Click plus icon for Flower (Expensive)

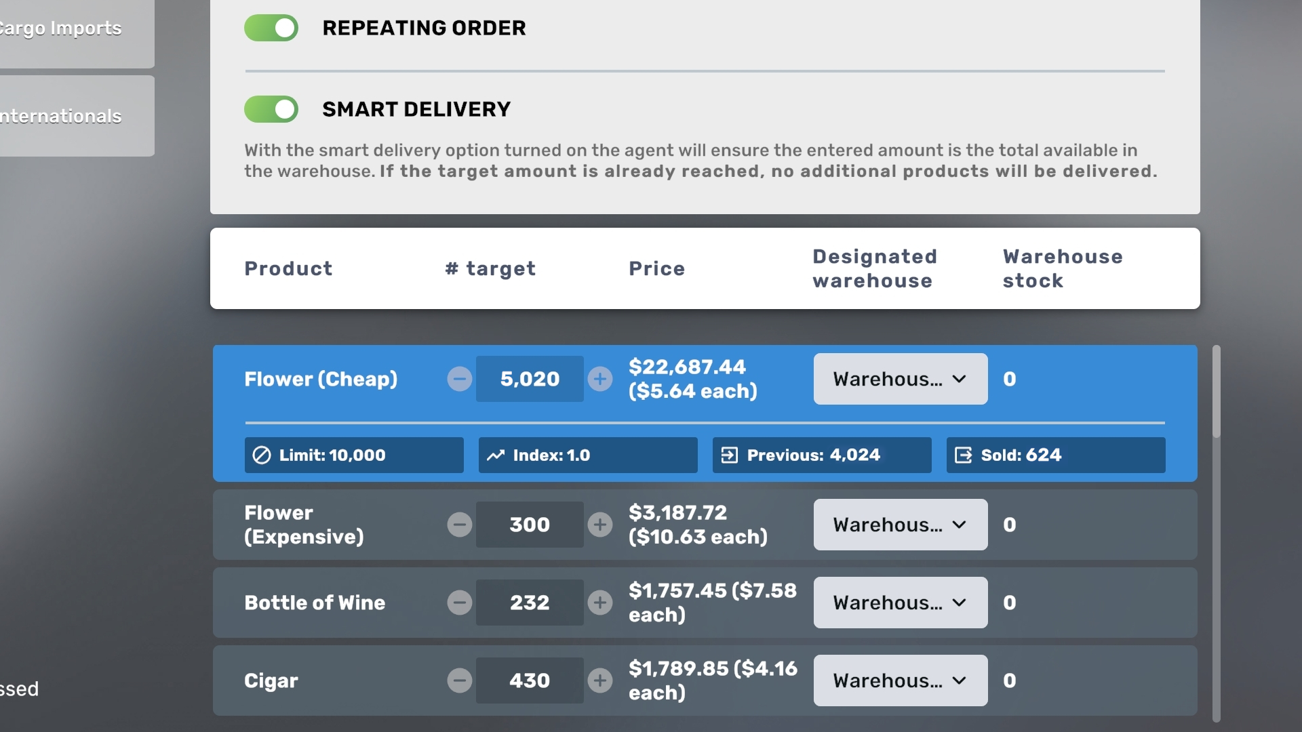(x=600, y=525)
